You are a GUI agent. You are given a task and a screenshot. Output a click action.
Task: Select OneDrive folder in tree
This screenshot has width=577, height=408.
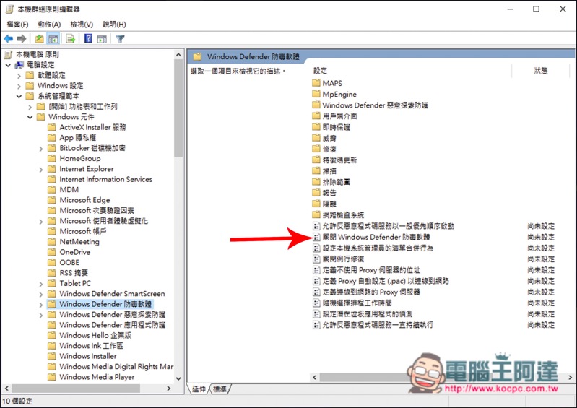[x=74, y=252]
